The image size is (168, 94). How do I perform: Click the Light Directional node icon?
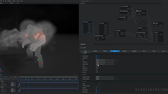[x=120, y=11]
